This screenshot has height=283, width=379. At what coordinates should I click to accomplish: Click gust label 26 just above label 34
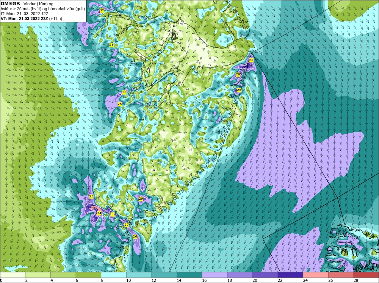pos(91,196)
